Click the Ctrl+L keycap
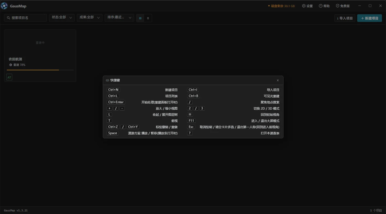 click(x=113, y=96)
